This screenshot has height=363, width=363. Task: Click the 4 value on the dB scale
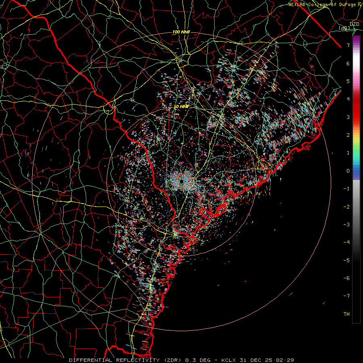coord(348,99)
